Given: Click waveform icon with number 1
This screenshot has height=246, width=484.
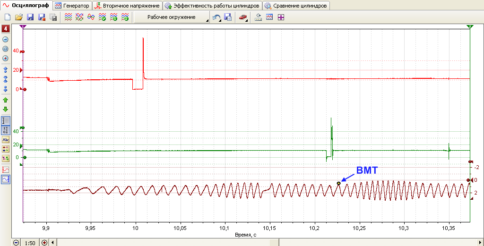Looking at the screenshot, I should point(113,17).
